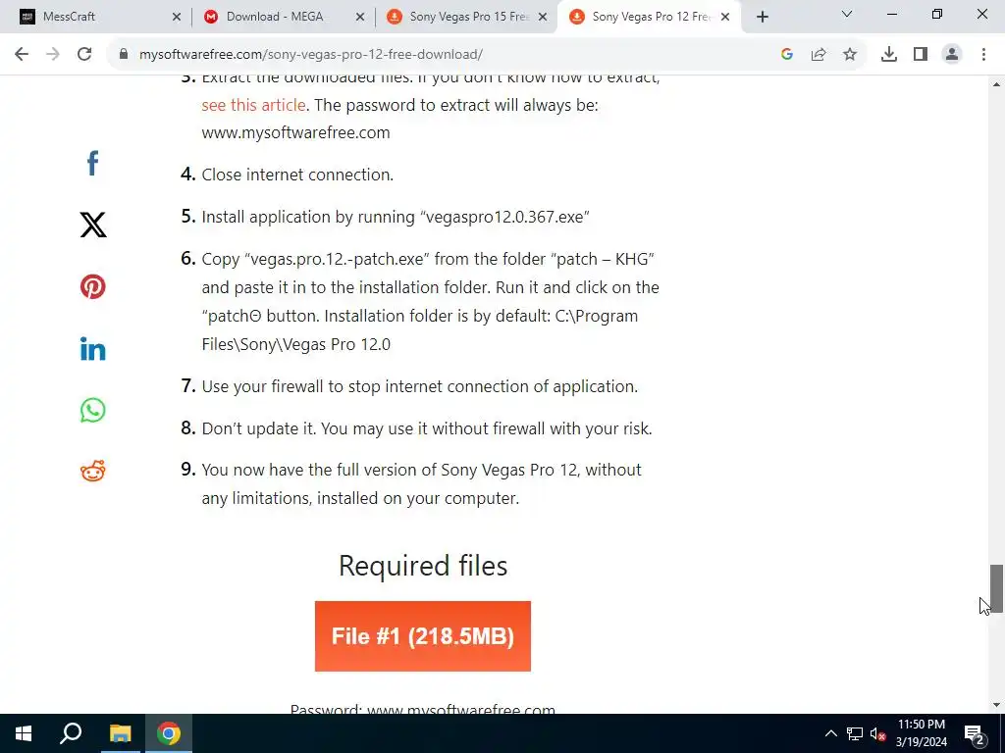
Task: Close the Sony Vegas Pro 12 tab
Action: click(725, 18)
